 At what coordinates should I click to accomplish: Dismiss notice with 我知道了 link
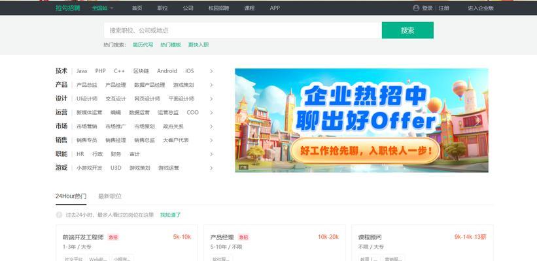tap(170, 215)
